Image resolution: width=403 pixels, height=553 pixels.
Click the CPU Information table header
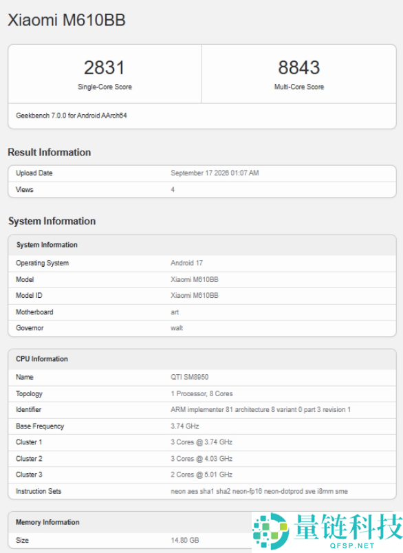click(202, 359)
